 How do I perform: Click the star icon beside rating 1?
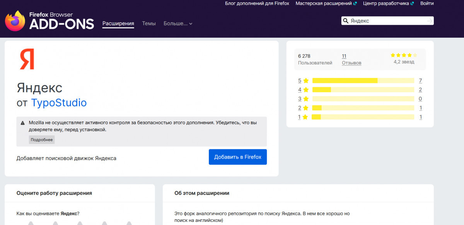tap(305, 117)
